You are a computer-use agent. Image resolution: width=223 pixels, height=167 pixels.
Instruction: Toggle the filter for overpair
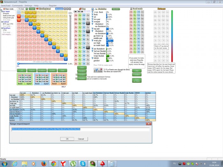coord(92,22)
